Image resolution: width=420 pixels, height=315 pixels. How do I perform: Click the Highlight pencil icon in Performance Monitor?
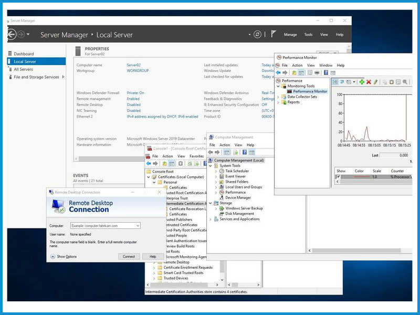(375, 82)
